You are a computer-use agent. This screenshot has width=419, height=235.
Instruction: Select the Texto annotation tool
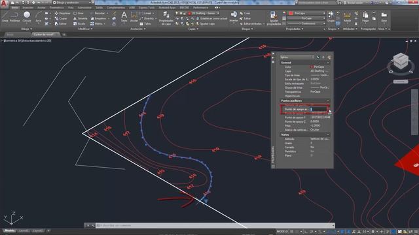124,16
